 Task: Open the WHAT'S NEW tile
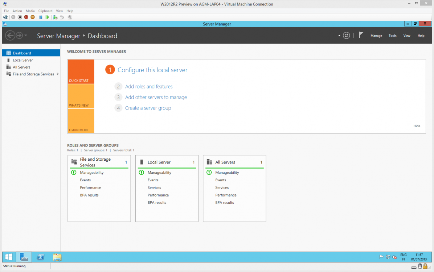[81, 96]
